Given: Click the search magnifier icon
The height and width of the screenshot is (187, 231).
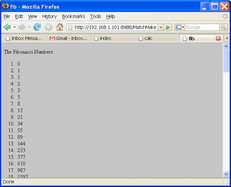Looking at the screenshot, I should pyautogui.click(x=223, y=27).
